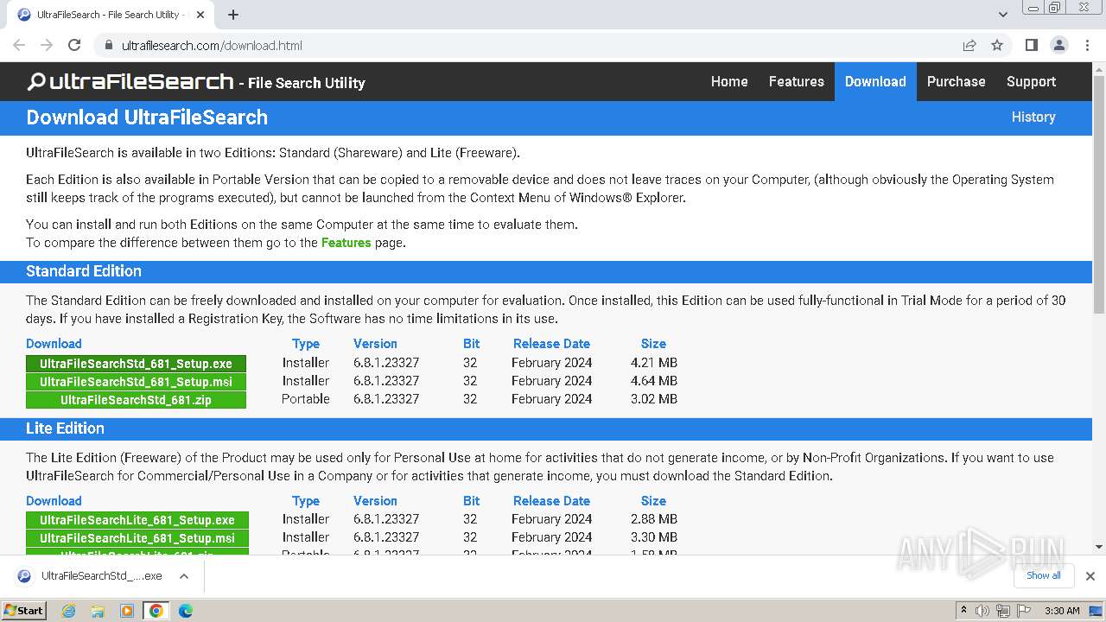Click the 2.88 MB size value
The width and height of the screenshot is (1106, 622).
point(654,519)
